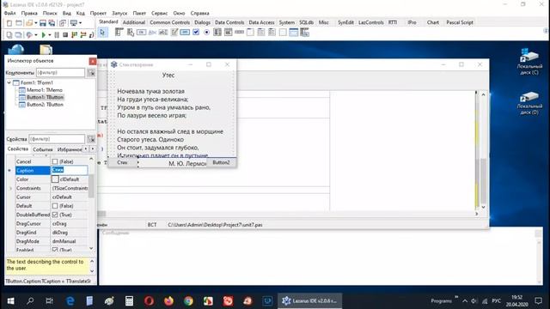Image resolution: width=550 pixels, height=309 pixels.
Task: Click the Step Into debug icon
Action: pyautogui.click(x=74, y=34)
